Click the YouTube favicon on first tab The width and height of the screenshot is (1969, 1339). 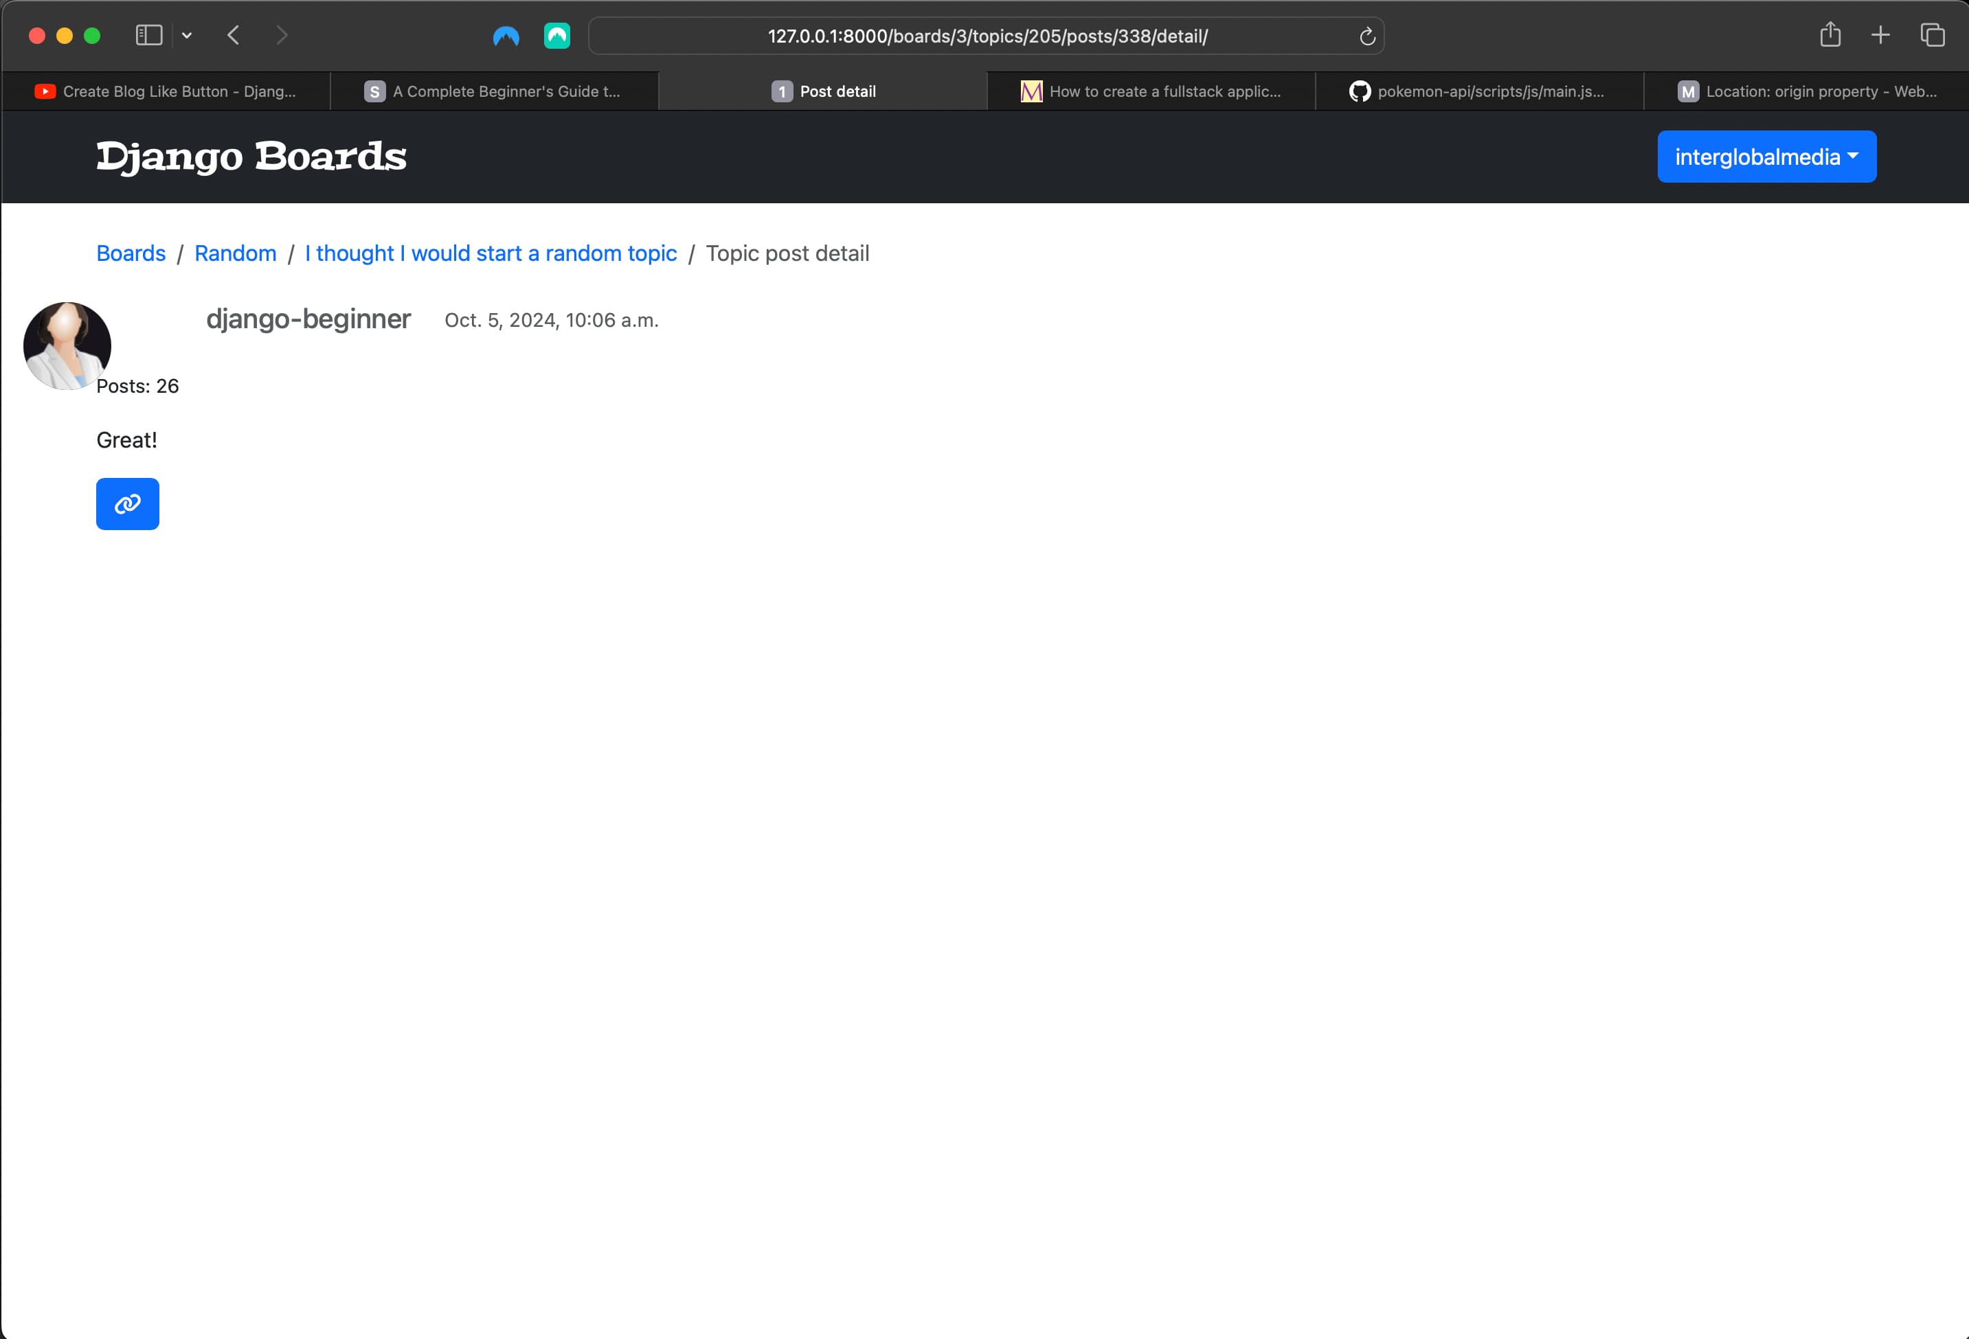45,91
